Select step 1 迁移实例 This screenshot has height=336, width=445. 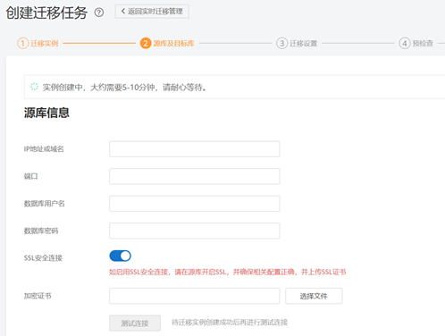point(38,43)
